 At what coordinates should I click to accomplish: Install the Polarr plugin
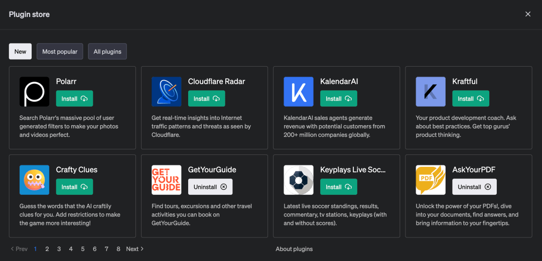pos(74,99)
